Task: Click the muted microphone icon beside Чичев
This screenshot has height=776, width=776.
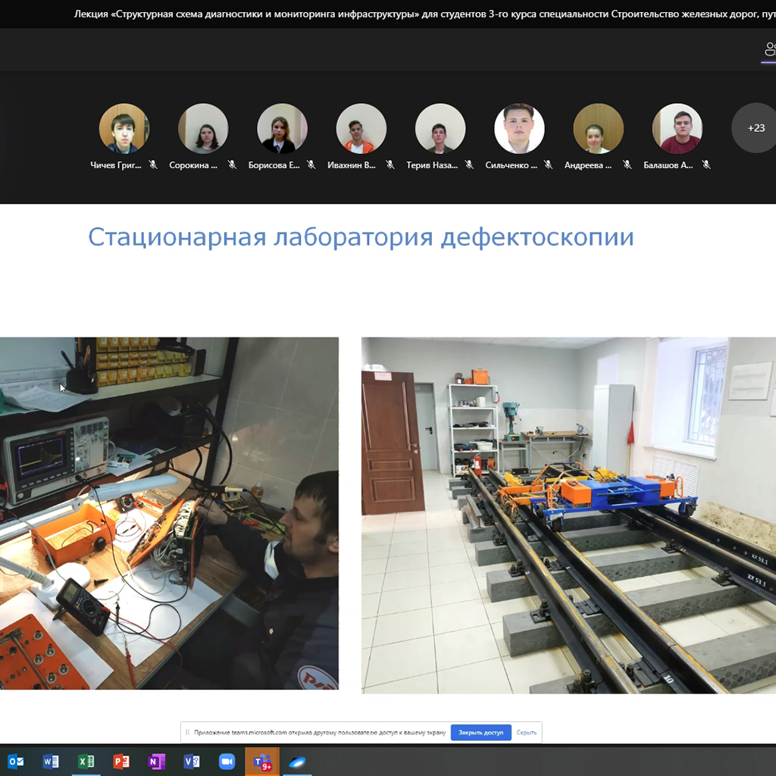Action: coord(153,164)
